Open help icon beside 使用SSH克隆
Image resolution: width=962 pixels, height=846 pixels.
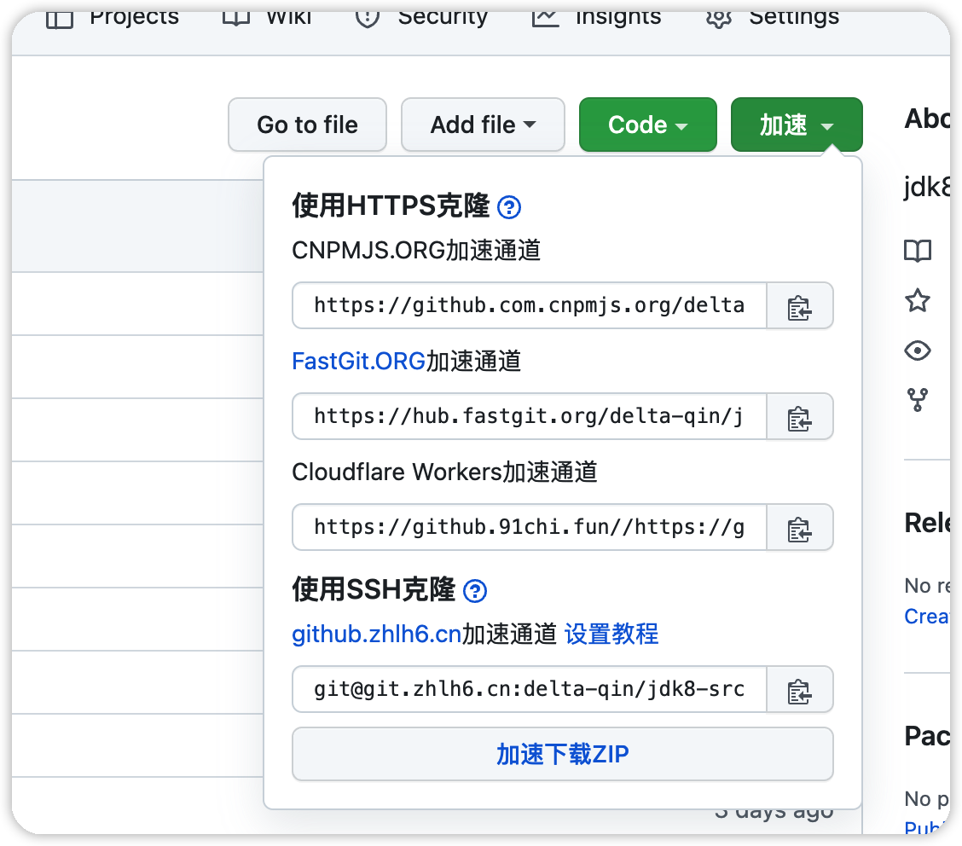point(475,591)
